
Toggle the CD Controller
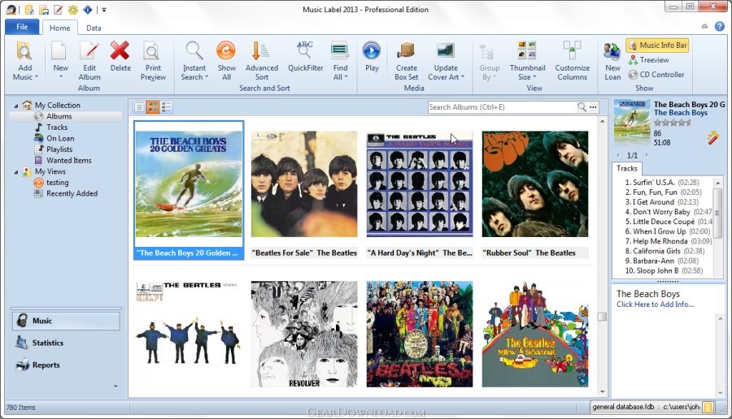pos(656,75)
